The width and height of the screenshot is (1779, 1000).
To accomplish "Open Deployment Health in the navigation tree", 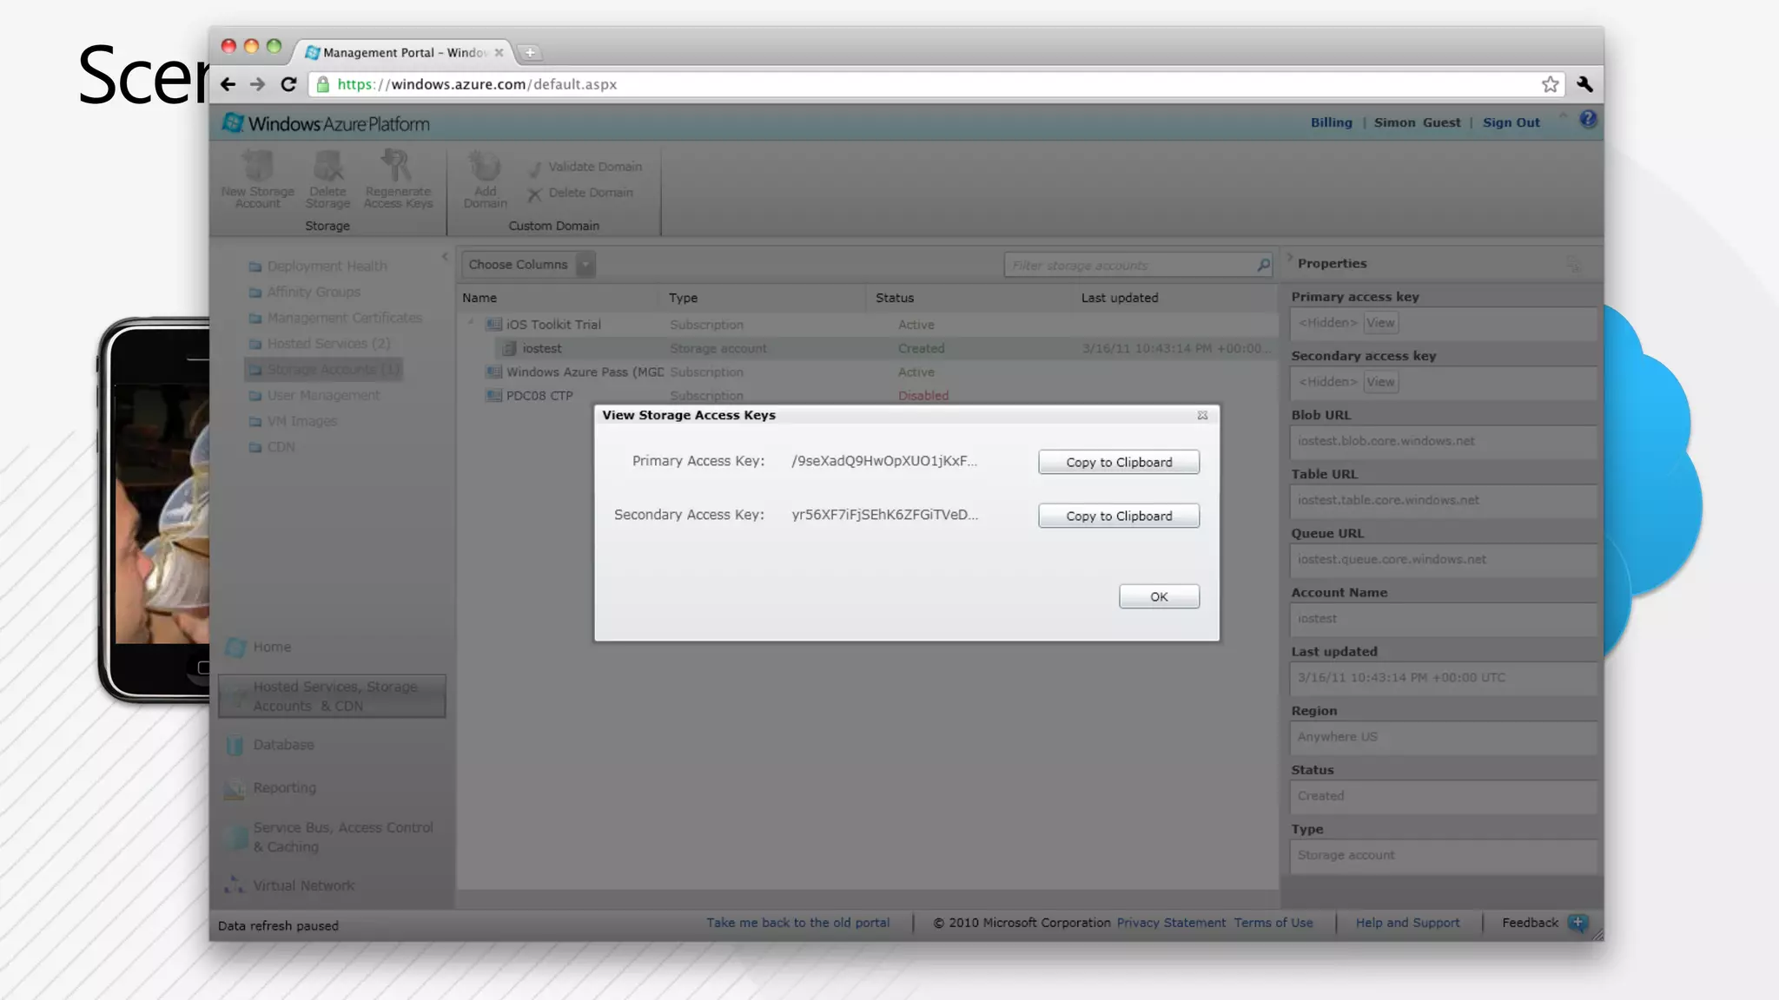I will pos(327,266).
